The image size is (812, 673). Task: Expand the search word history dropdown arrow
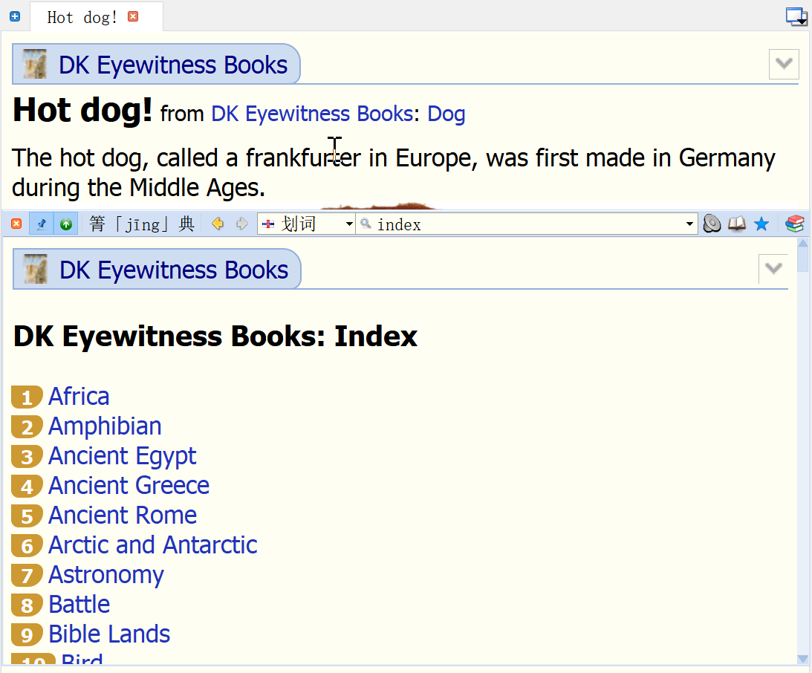689,224
